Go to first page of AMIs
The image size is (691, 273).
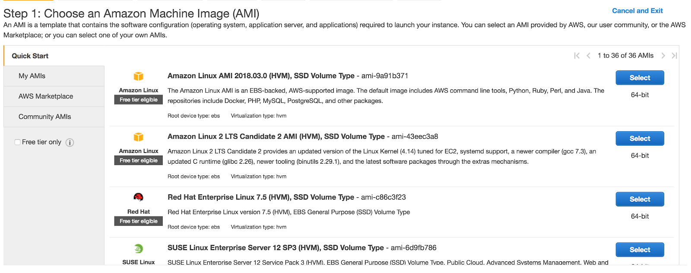click(577, 56)
